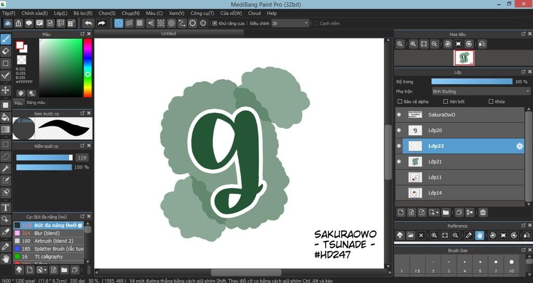Select the Lớp14 layer

coord(460,192)
